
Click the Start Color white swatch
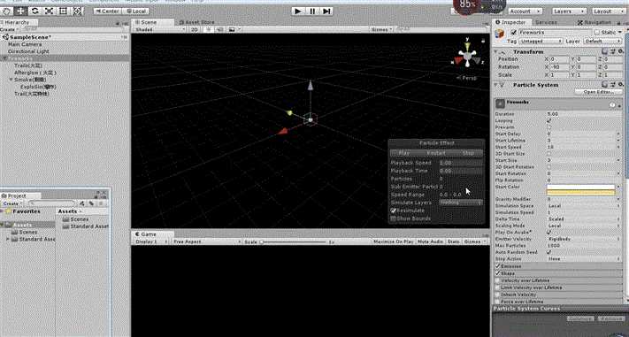pyautogui.click(x=581, y=188)
